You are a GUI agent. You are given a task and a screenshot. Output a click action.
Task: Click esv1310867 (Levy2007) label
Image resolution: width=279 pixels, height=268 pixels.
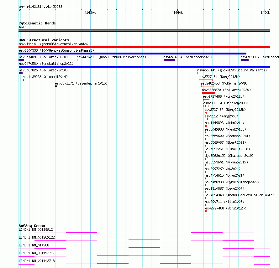coord(224,188)
